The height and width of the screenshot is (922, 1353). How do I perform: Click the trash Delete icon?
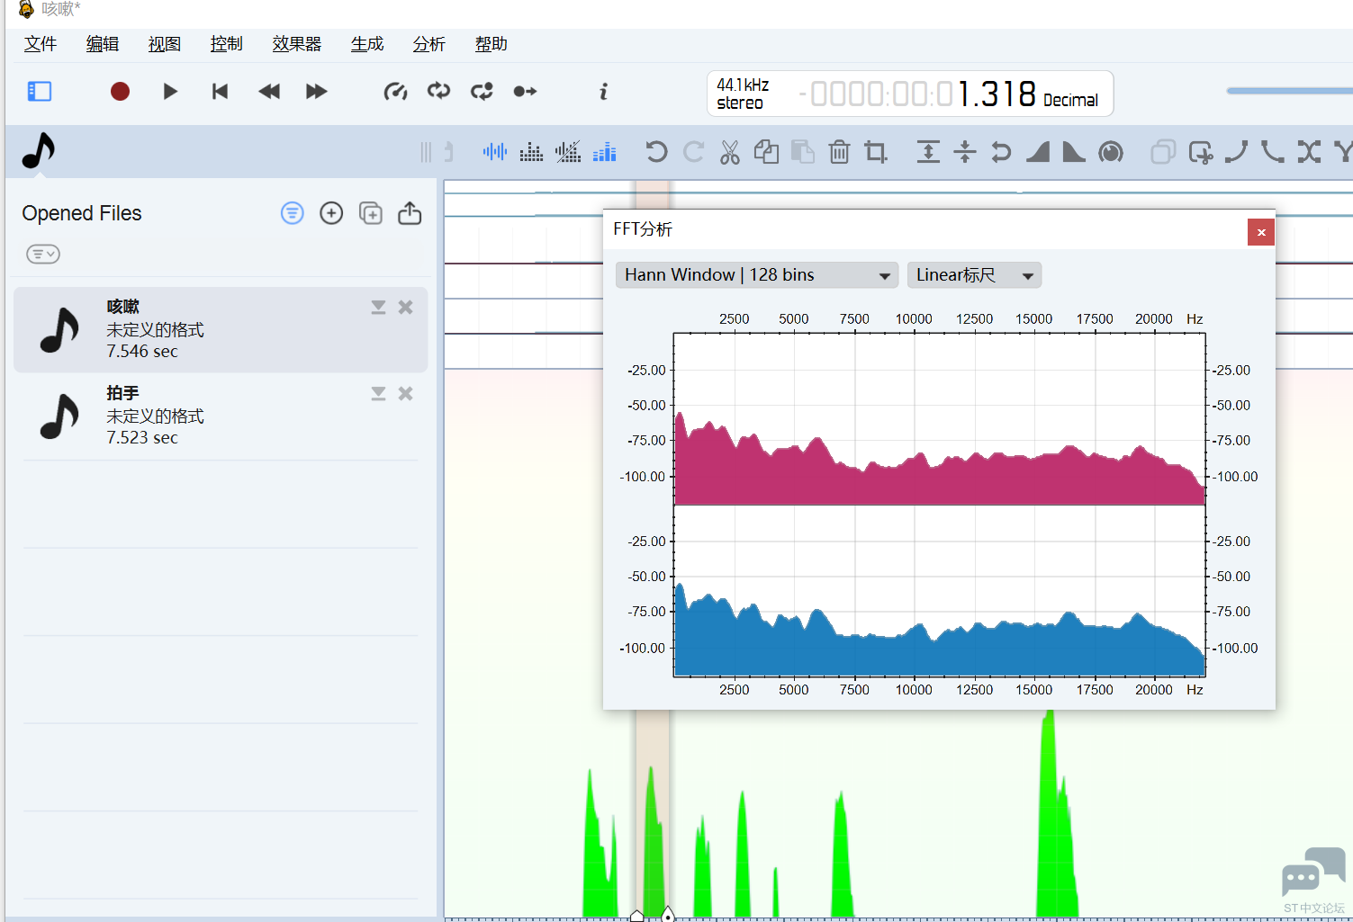pyautogui.click(x=839, y=152)
